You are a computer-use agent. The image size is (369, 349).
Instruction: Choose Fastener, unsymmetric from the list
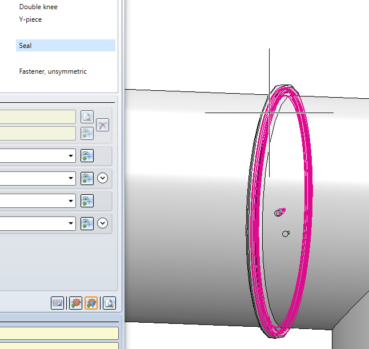(53, 71)
